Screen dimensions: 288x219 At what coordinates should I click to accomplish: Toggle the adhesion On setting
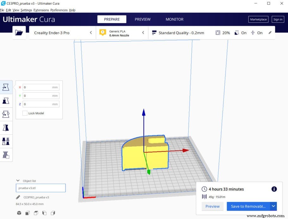pyautogui.click(x=260, y=33)
